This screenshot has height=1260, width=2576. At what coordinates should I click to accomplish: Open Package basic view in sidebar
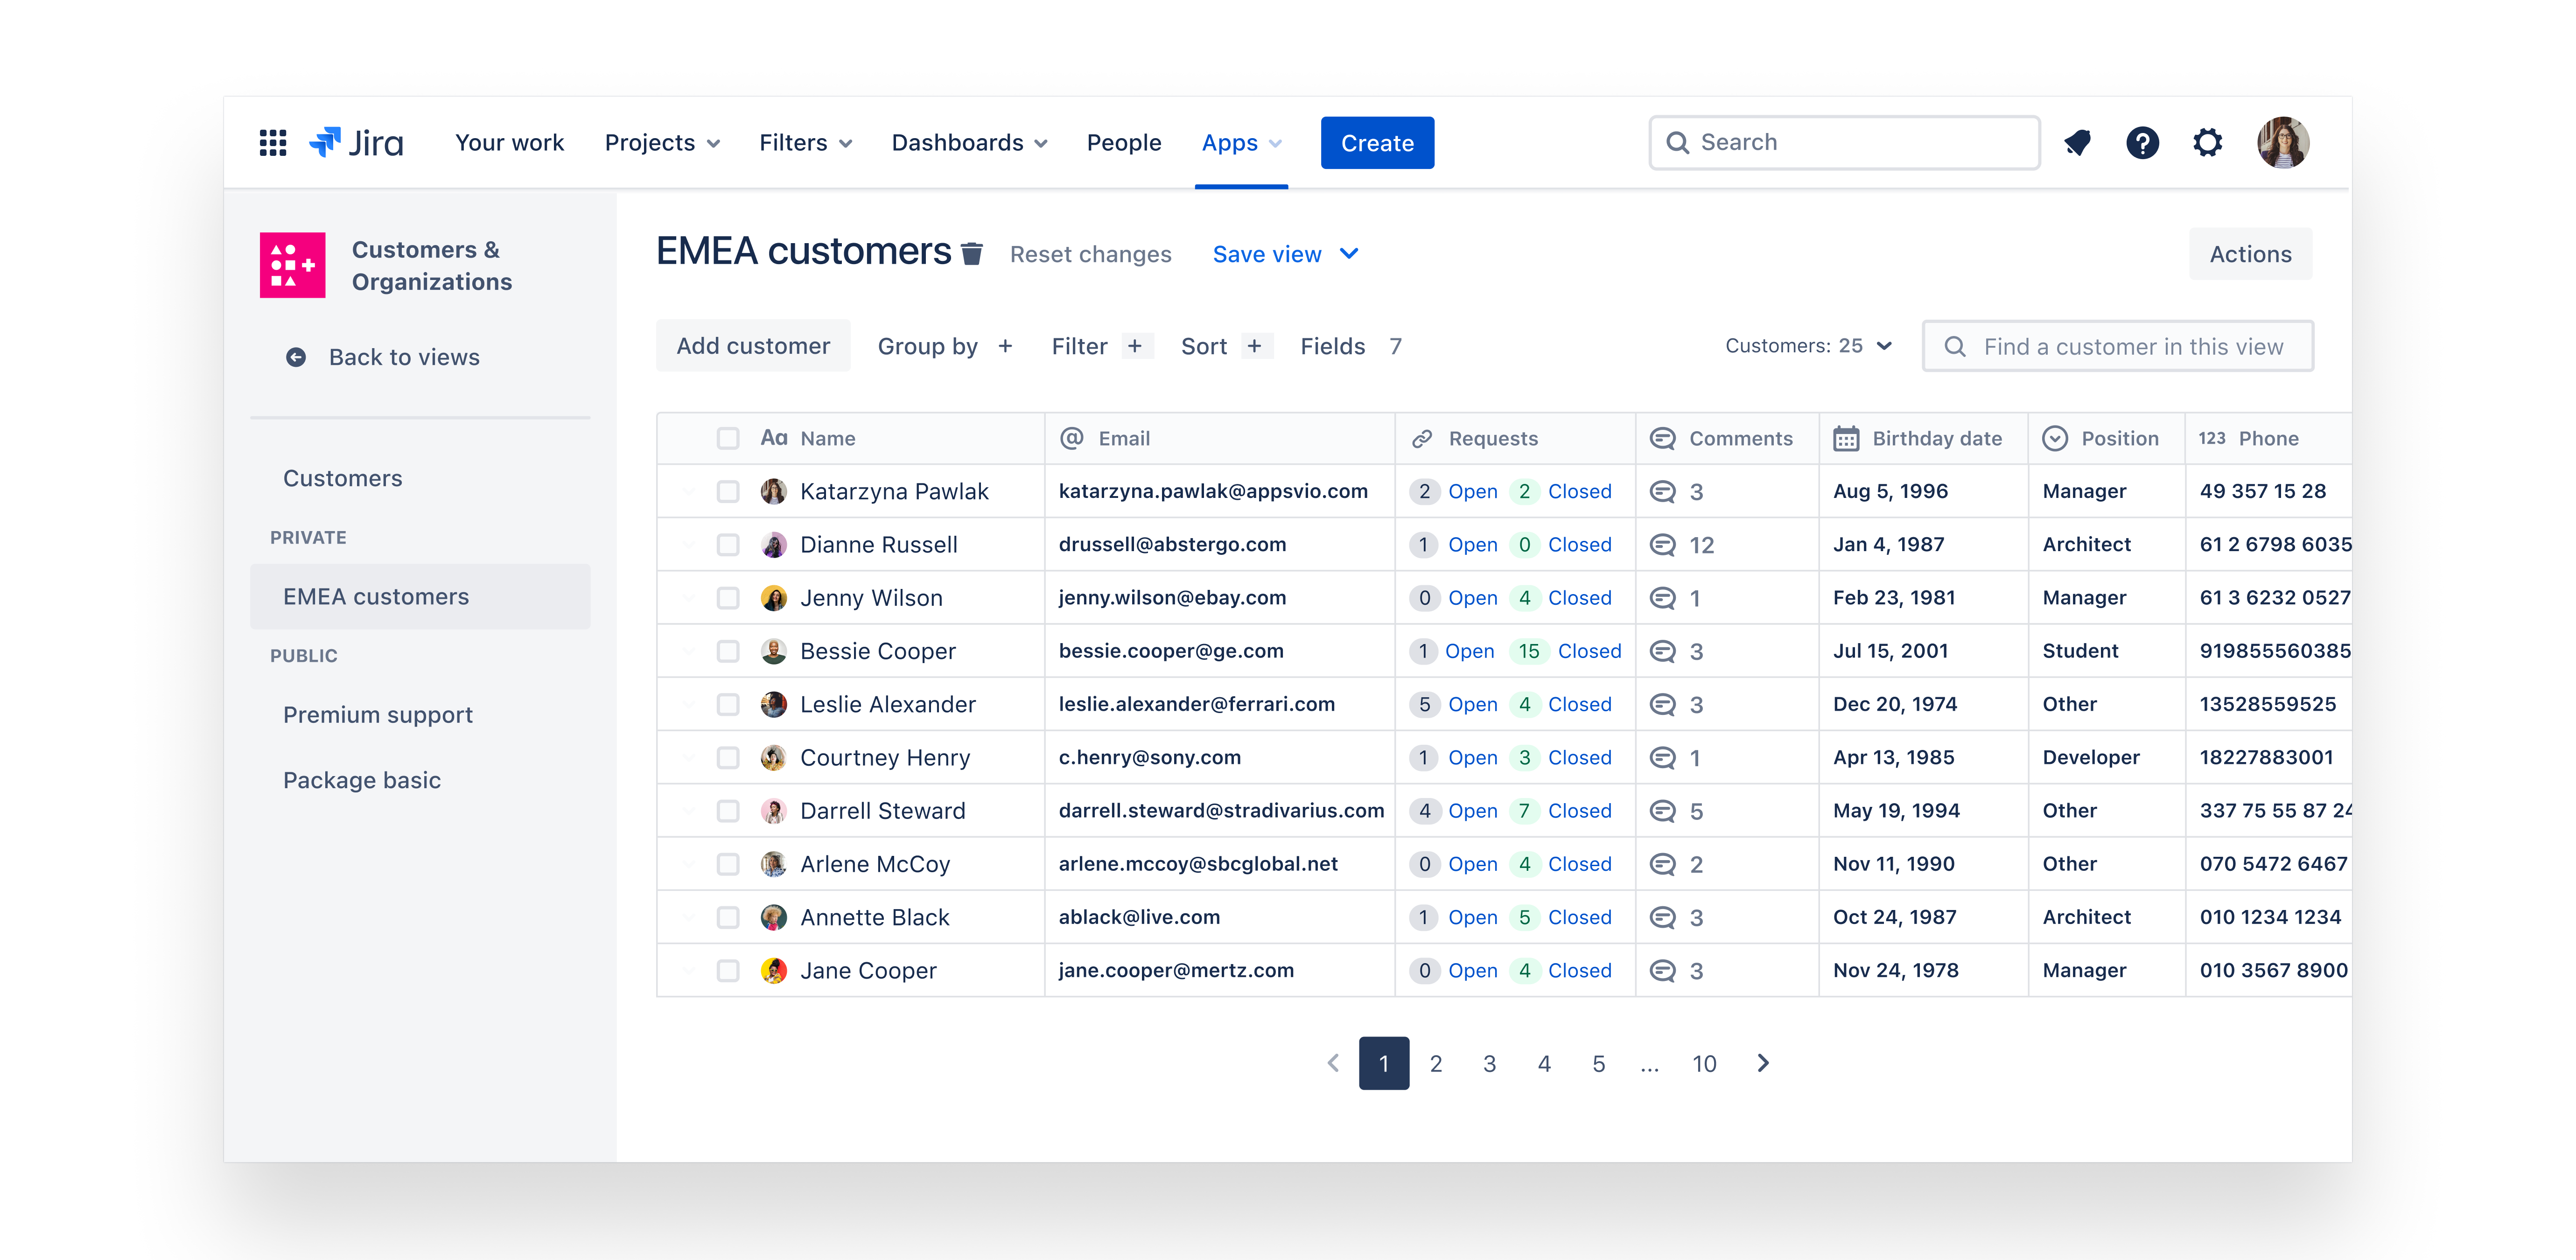click(x=362, y=780)
